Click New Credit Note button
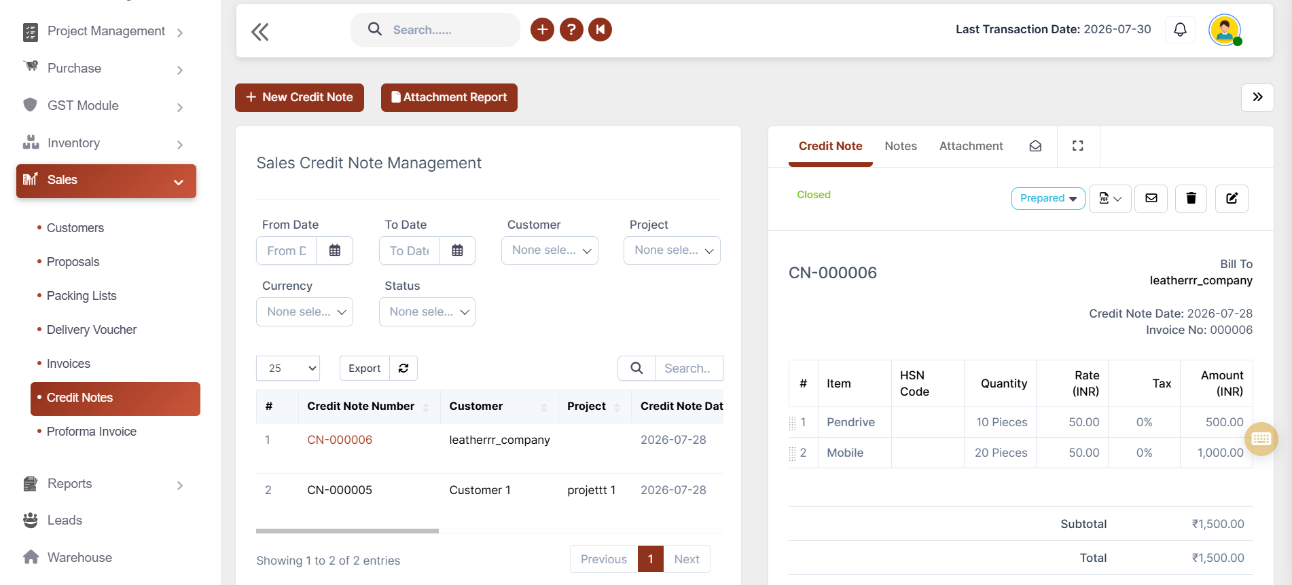Image resolution: width=1292 pixels, height=585 pixels. [x=300, y=98]
